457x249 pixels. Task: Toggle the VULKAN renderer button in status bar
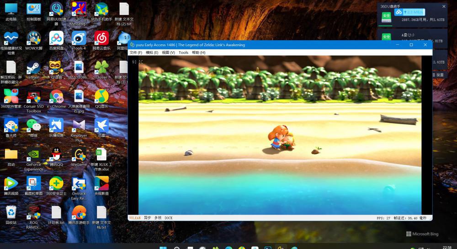click(x=135, y=218)
